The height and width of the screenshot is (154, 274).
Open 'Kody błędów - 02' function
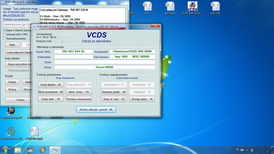coord(51,85)
